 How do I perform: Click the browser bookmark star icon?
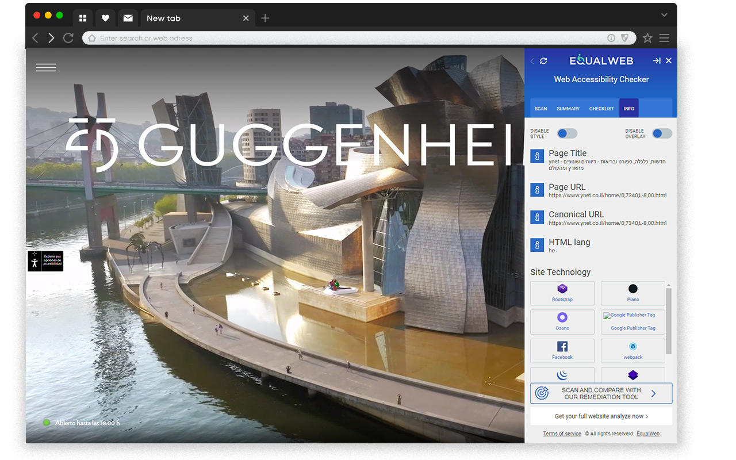click(x=647, y=38)
